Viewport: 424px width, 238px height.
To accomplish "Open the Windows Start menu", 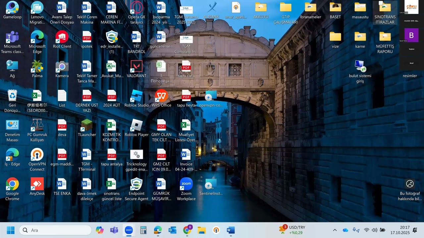I will [x=11, y=230].
